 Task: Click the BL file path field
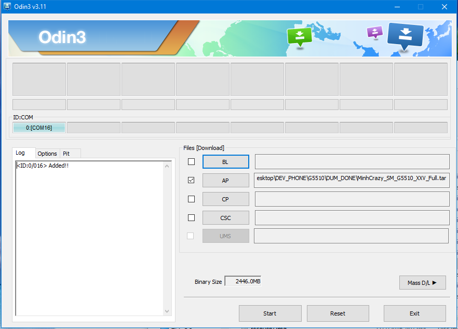pyautogui.click(x=352, y=162)
